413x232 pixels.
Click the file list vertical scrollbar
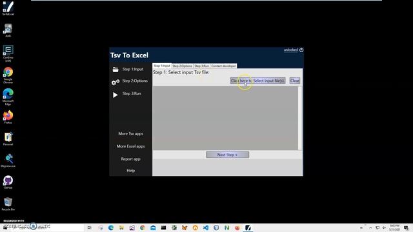[x=300, y=118]
